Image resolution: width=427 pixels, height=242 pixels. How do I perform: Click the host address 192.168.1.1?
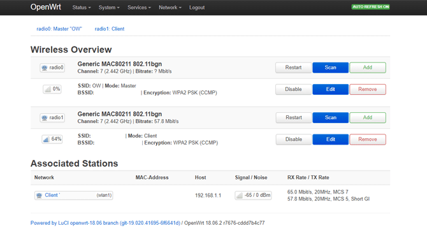coord(208,196)
